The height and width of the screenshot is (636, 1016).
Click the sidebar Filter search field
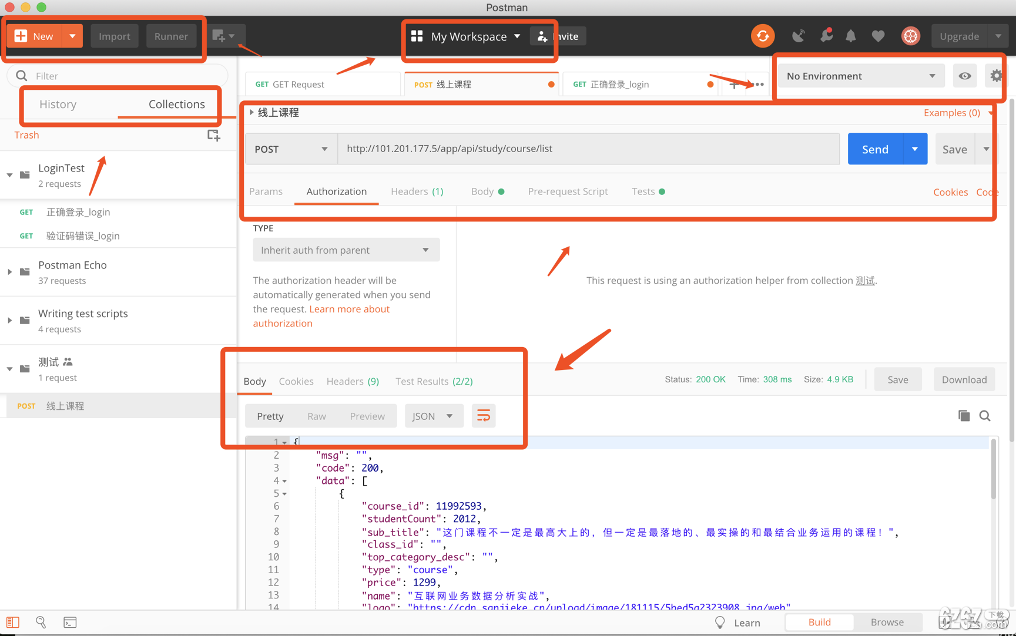pyautogui.click(x=118, y=76)
